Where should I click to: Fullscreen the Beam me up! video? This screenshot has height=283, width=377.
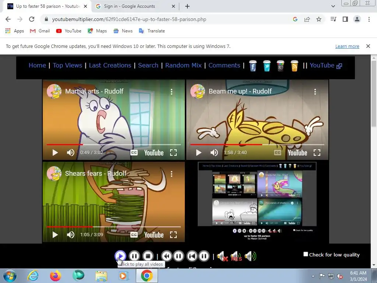(317, 153)
